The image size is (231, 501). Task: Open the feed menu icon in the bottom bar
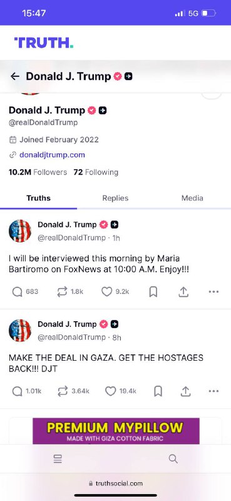tap(58, 459)
